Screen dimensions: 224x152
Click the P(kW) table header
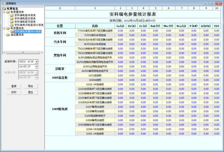[x=194, y=26]
